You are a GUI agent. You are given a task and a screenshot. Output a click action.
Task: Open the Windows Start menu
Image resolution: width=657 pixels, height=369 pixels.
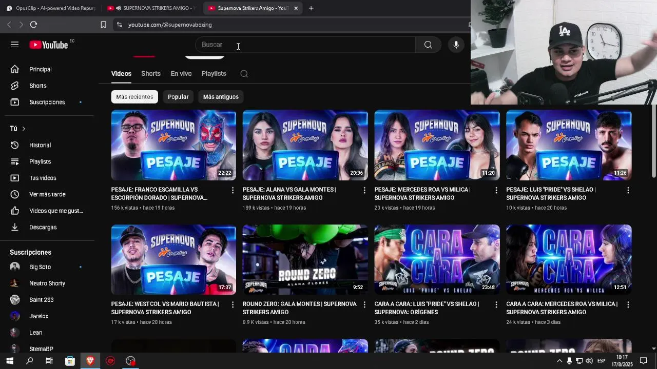pos(9,361)
